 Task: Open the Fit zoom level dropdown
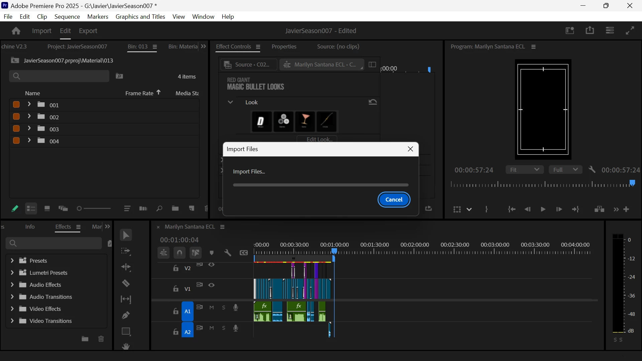[x=524, y=170]
